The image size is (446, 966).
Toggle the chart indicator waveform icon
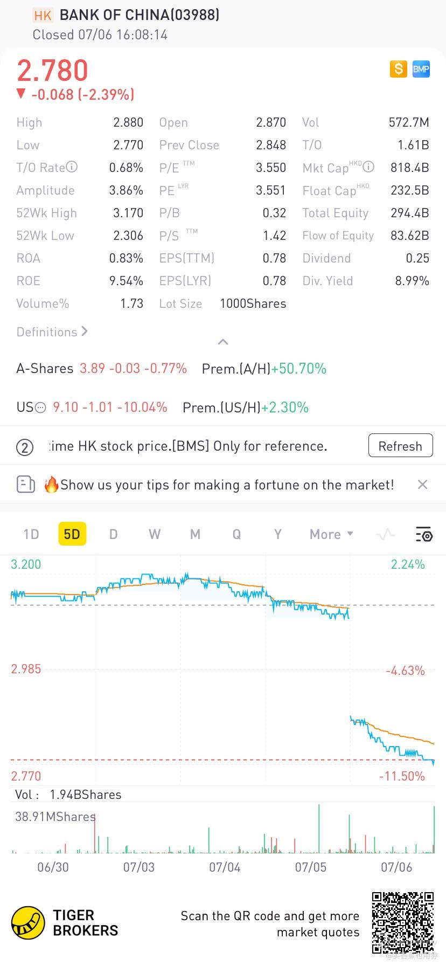click(386, 534)
